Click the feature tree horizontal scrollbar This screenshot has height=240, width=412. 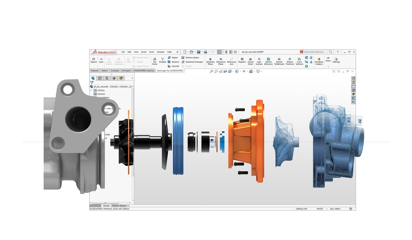(106, 203)
